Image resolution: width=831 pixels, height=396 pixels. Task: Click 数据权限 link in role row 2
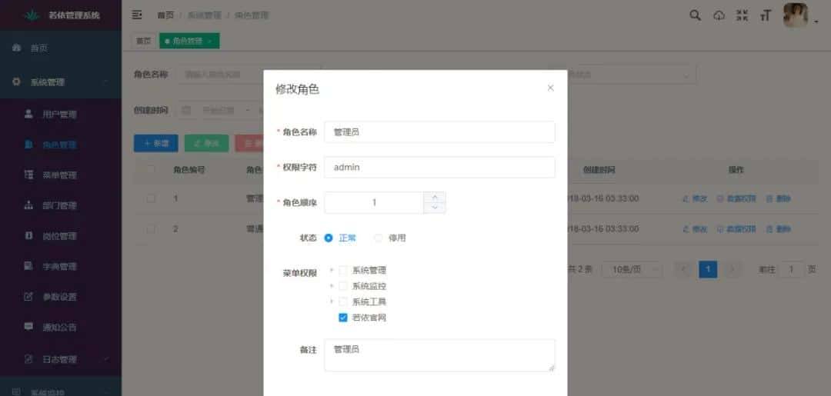click(x=736, y=229)
